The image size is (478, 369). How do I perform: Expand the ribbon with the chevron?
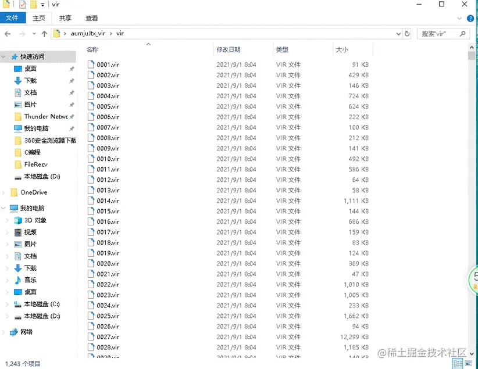459,18
